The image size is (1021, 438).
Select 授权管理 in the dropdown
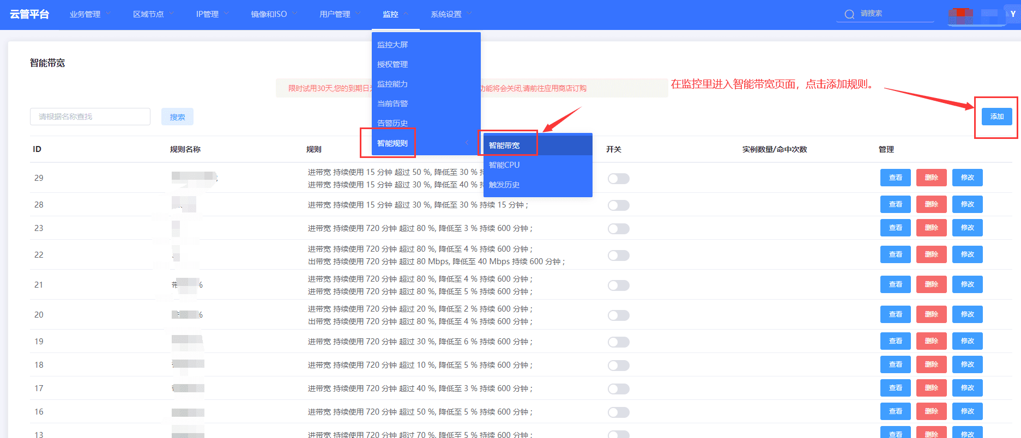[392, 64]
